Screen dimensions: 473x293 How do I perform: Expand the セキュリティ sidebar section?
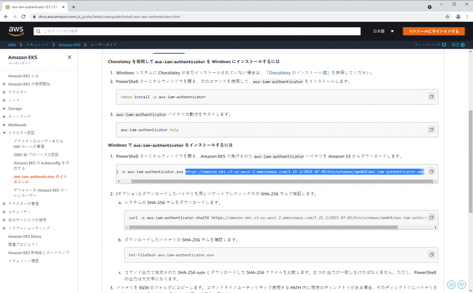pos(4,212)
